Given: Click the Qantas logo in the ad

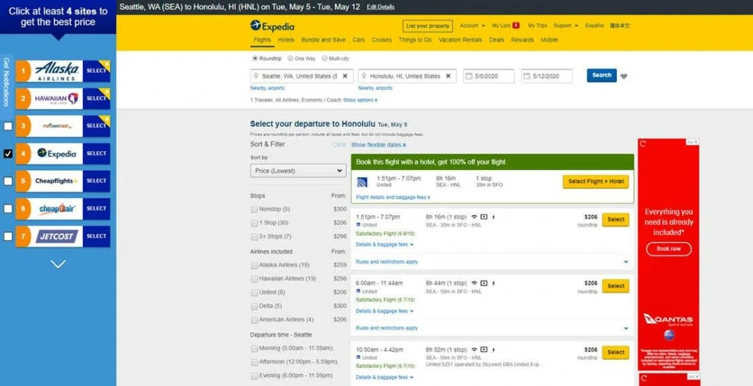Looking at the screenshot, I should 668,319.
